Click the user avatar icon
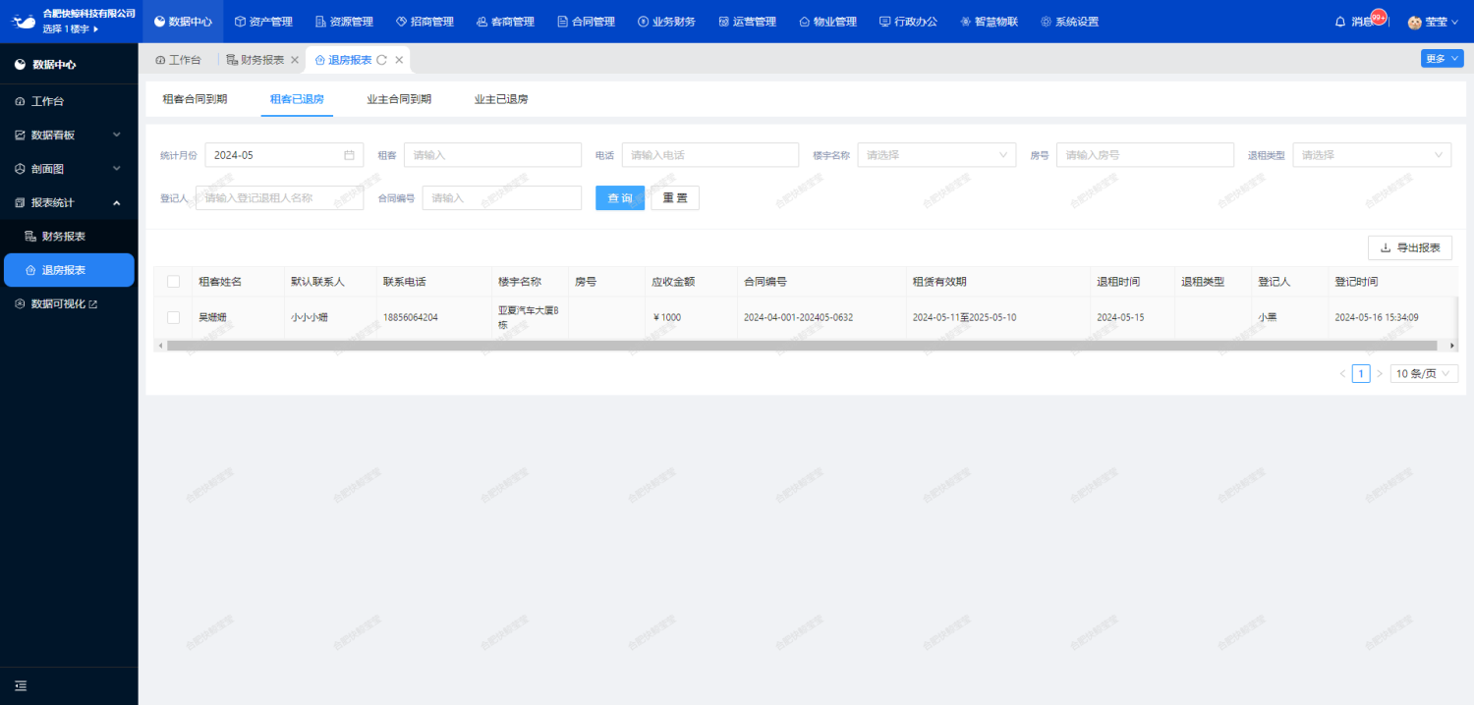Viewport: 1474px width, 705px height. 1415,22
